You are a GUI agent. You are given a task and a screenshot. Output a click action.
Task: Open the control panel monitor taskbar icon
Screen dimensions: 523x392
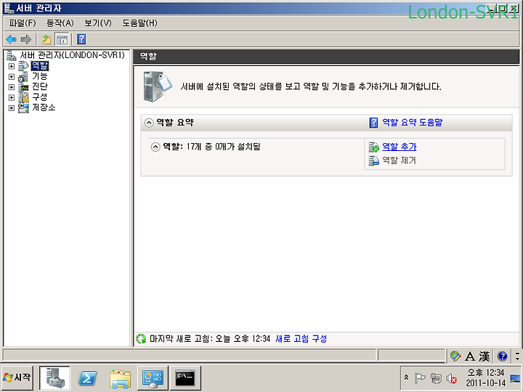point(153,378)
